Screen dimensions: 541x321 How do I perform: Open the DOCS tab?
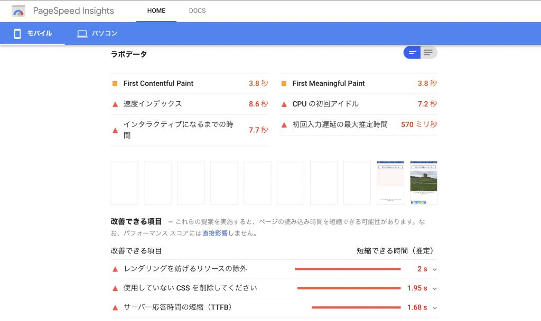(x=198, y=11)
